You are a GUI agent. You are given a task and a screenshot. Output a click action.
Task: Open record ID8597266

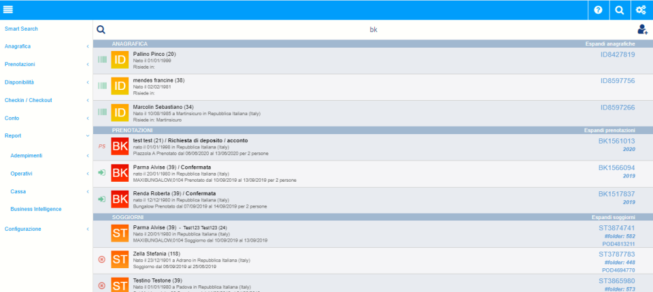pyautogui.click(x=618, y=108)
